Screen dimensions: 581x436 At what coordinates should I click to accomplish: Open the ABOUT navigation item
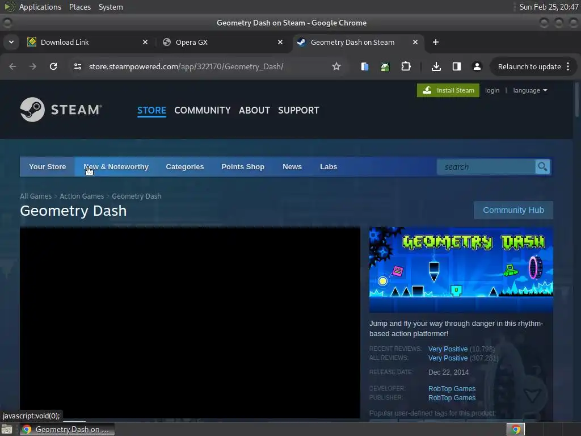point(254,110)
